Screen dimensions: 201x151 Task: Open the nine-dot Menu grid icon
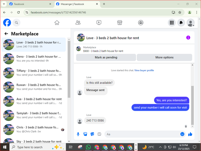point(172,23)
